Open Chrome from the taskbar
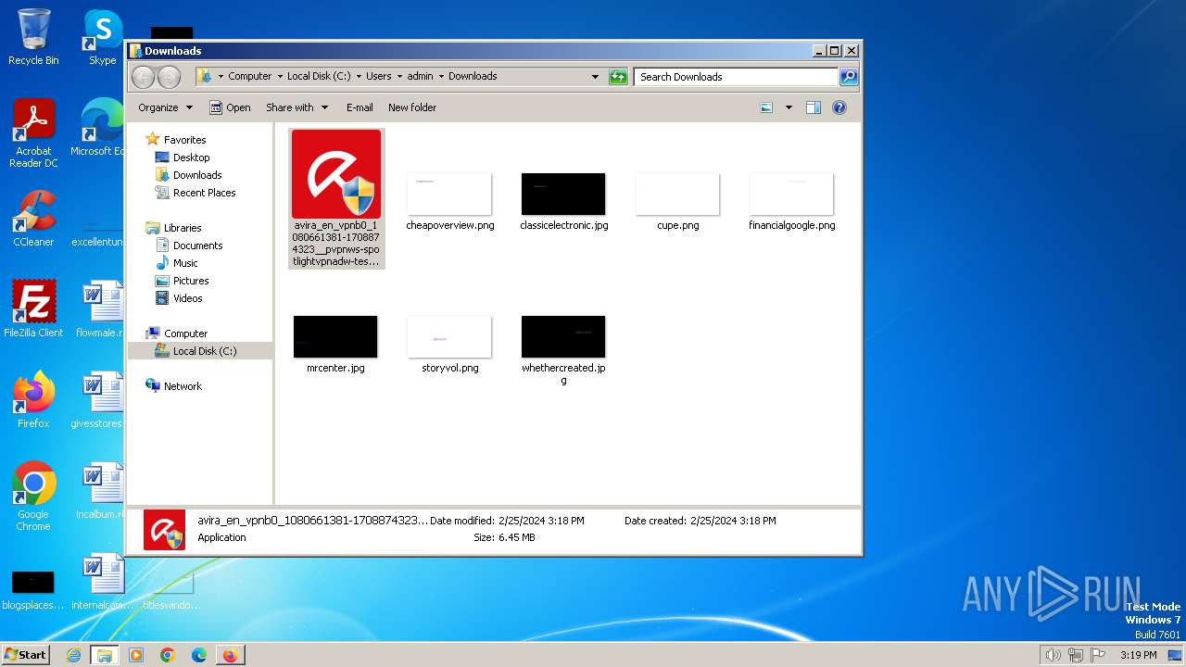Viewport: 1186px width, 667px height. [x=168, y=655]
